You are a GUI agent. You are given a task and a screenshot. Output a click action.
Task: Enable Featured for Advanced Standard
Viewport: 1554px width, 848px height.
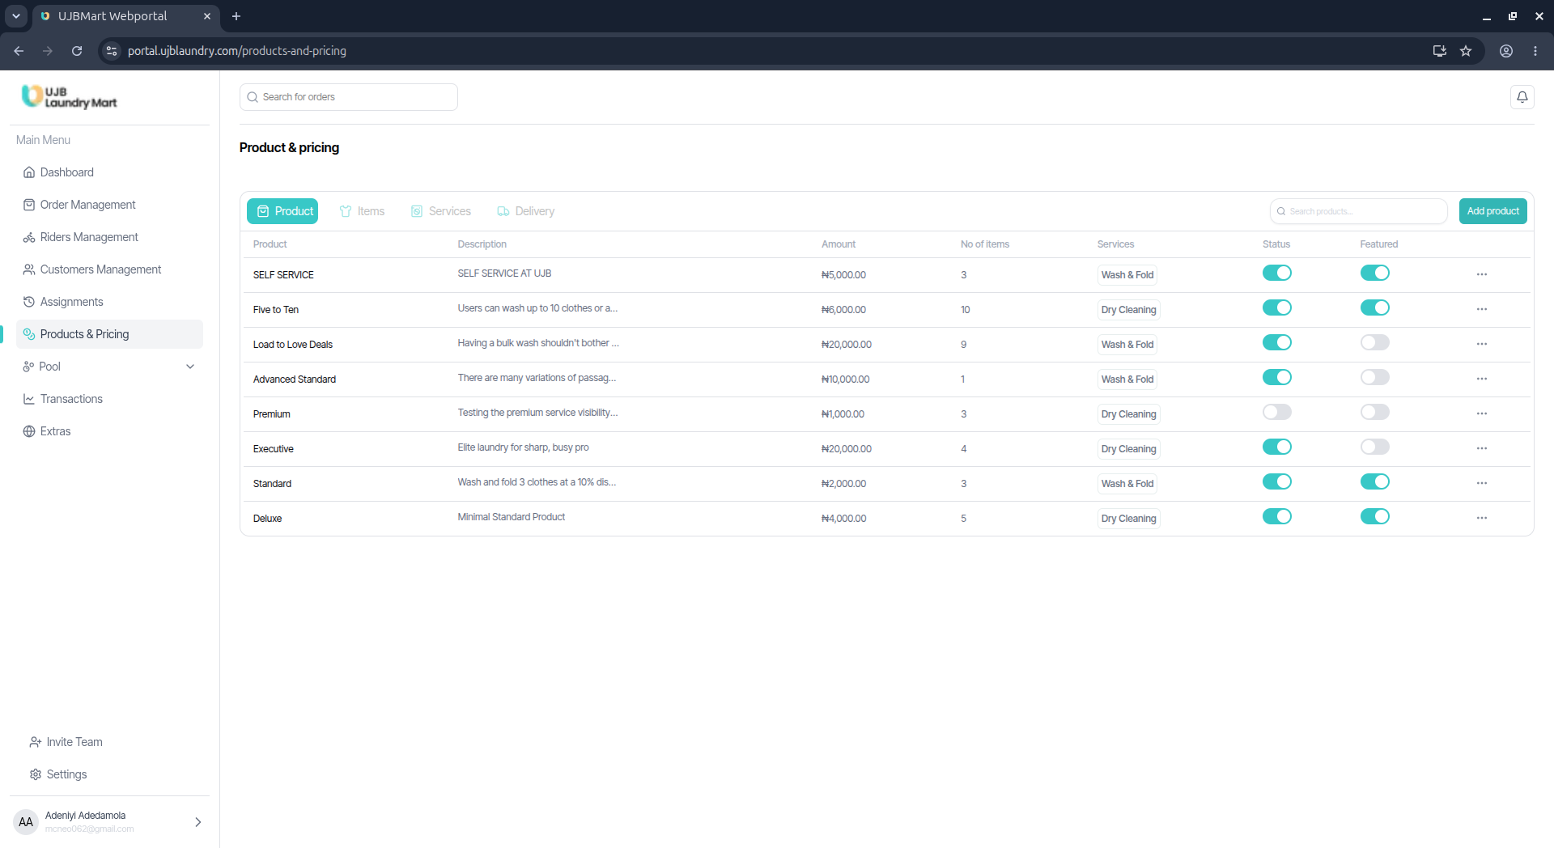(1374, 377)
